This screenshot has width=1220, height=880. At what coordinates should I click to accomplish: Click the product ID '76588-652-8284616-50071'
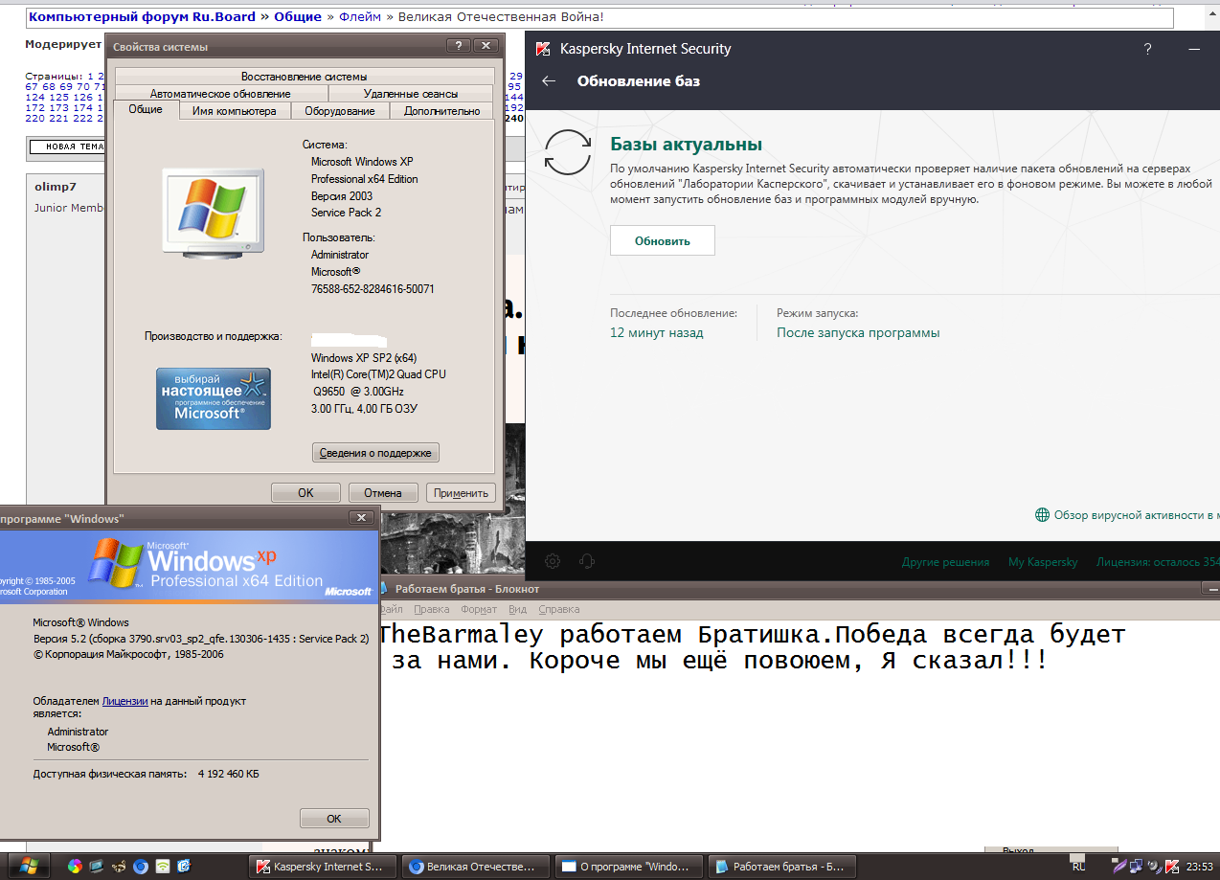[373, 289]
